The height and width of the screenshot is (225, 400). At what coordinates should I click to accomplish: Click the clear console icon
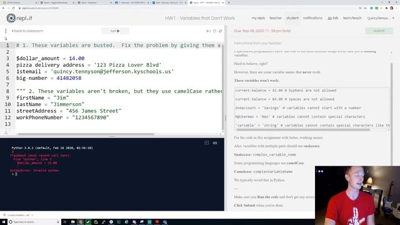pos(215,143)
